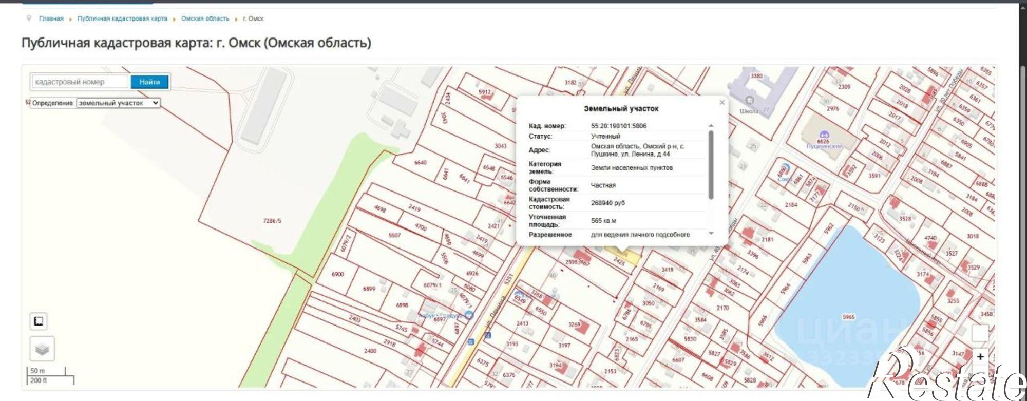Close the Земельный участок popup
The height and width of the screenshot is (401, 1027).
click(722, 103)
